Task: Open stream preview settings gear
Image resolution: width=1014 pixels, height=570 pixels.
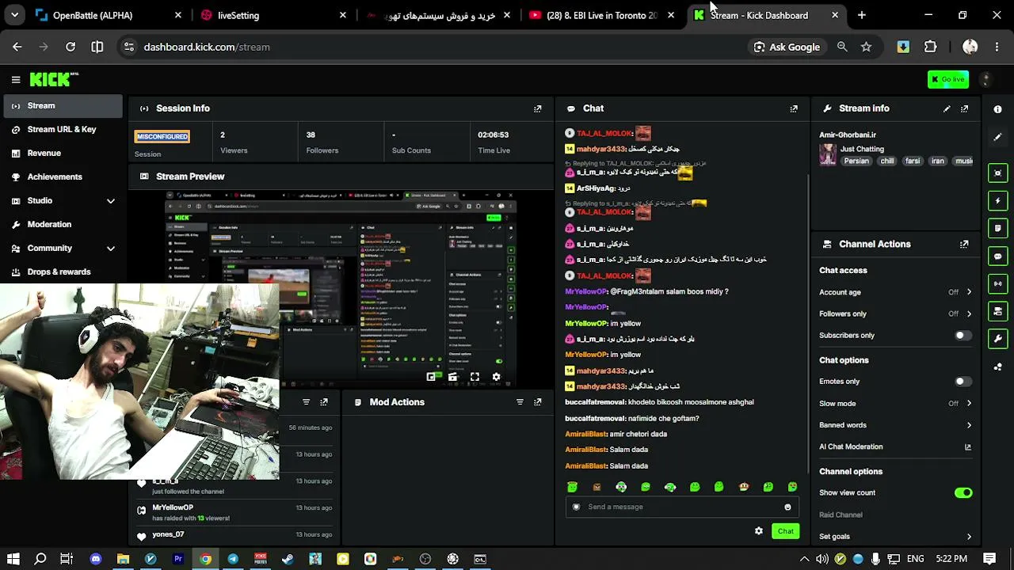Action: 496,377
